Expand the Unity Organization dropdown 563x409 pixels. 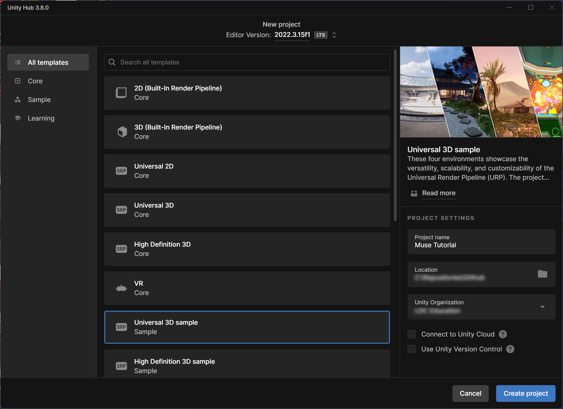point(542,307)
